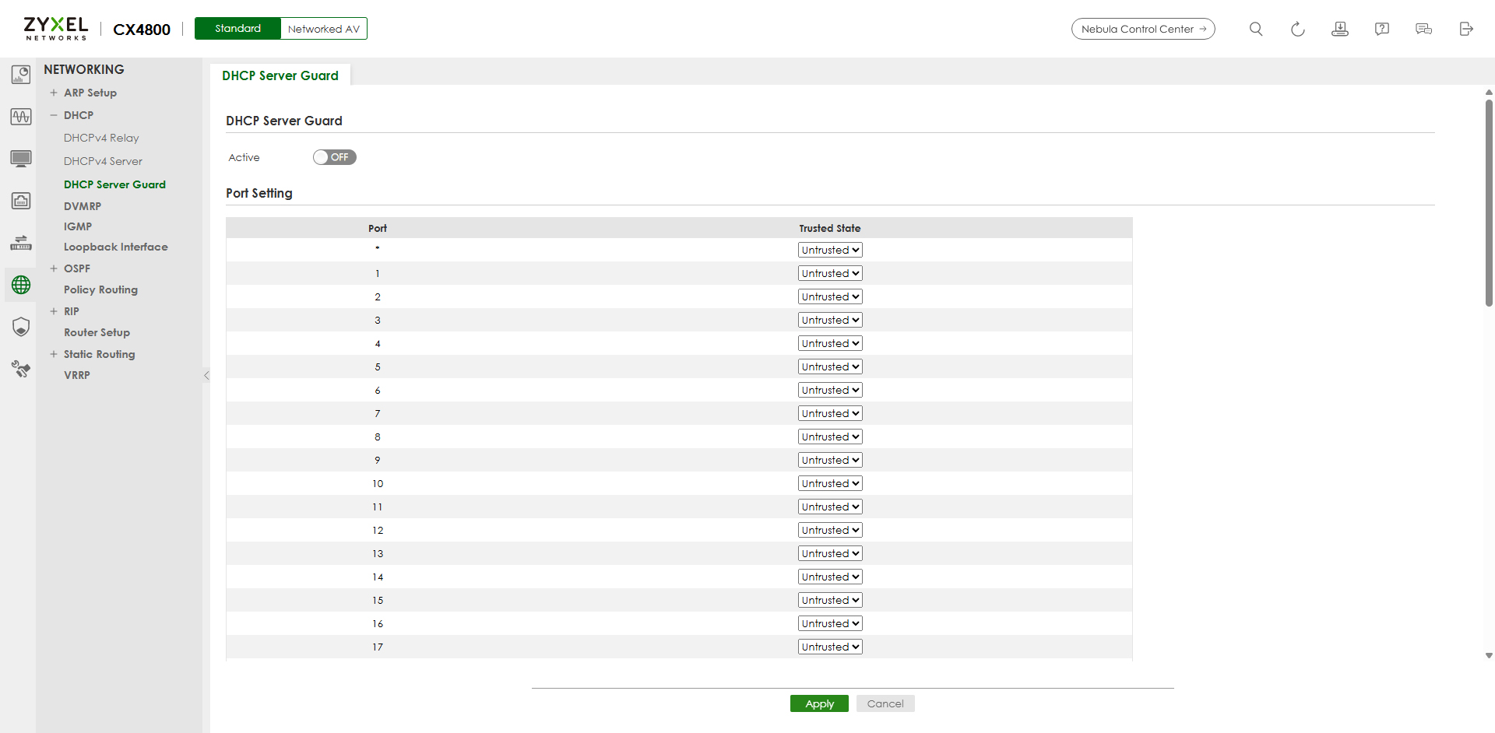The width and height of the screenshot is (1495, 733).
Task: Open Trusted State dropdown for all ports (*)
Action: 829,250
